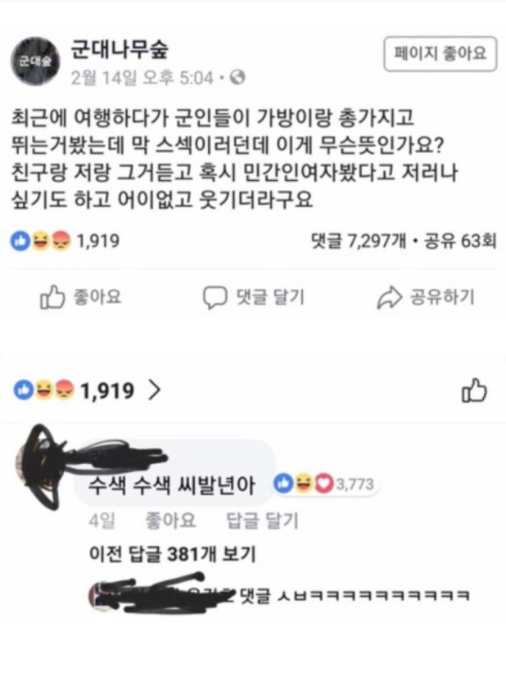This screenshot has width=506, height=681.
Task: Open reactions list showing 1,919 under post
Action: coord(66,241)
